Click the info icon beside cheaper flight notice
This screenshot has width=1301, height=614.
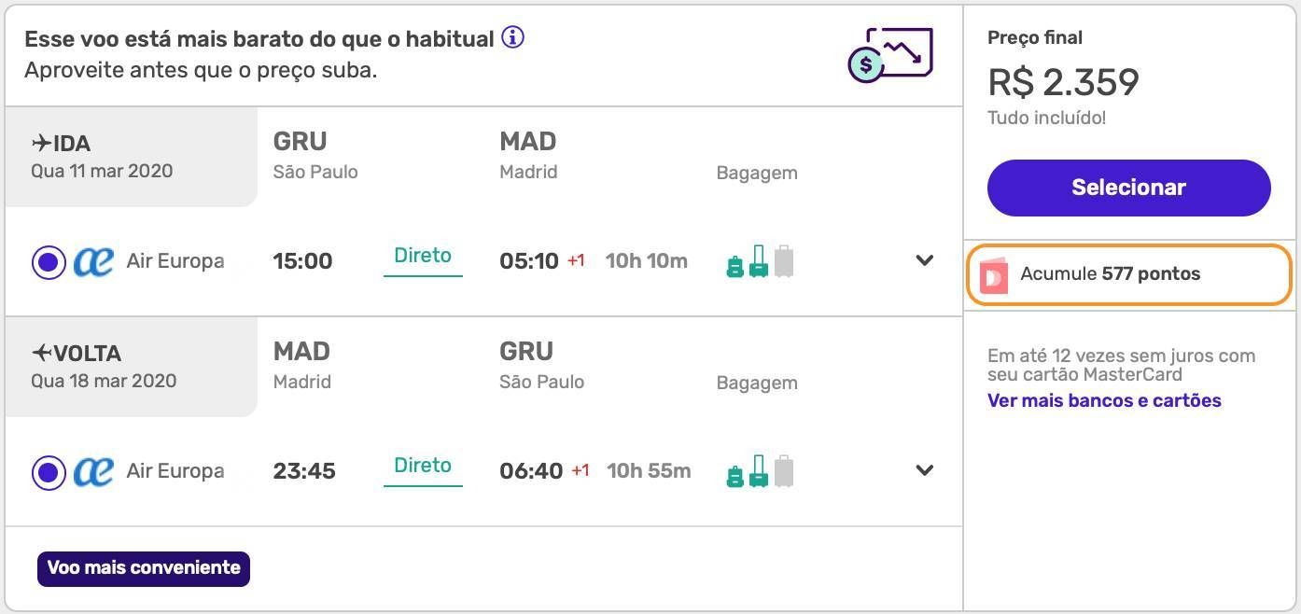point(513,38)
